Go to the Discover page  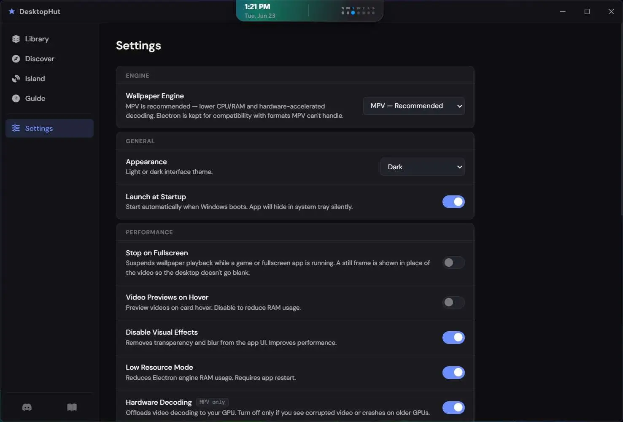pyautogui.click(x=50, y=59)
